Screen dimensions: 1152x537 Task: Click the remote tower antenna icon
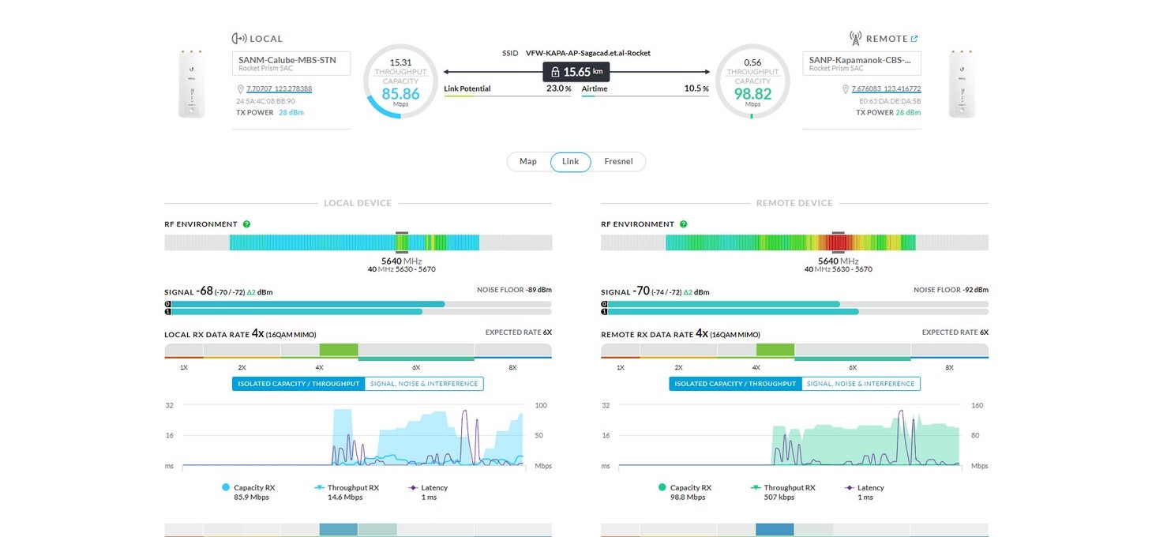[x=855, y=39]
